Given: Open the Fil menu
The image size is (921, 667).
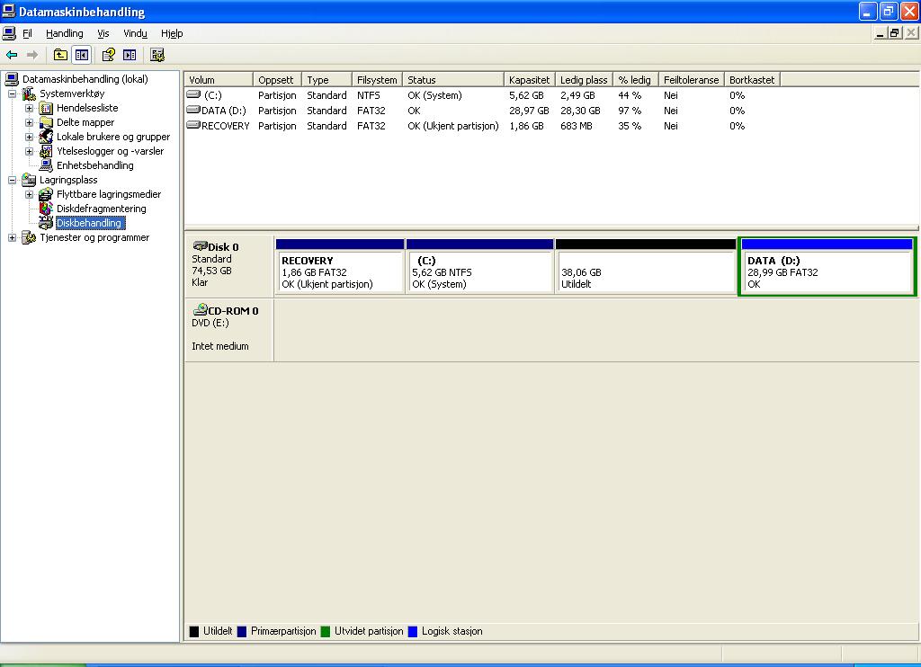Looking at the screenshot, I should (x=27, y=33).
